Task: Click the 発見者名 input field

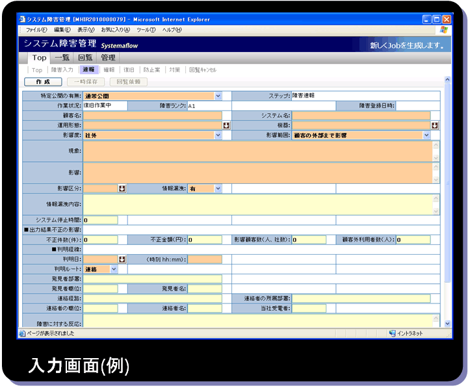Action: (205, 289)
